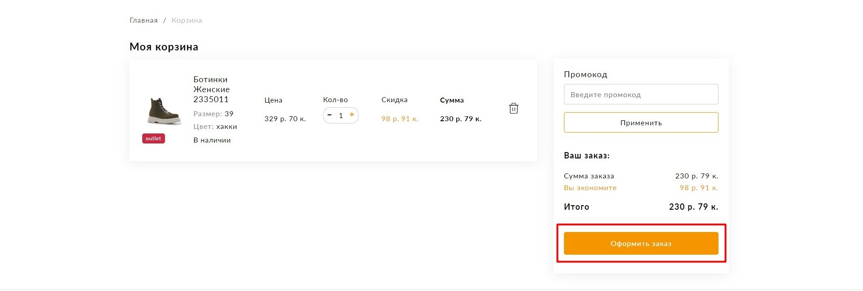Increase quantity with the plus button

pos(352,115)
